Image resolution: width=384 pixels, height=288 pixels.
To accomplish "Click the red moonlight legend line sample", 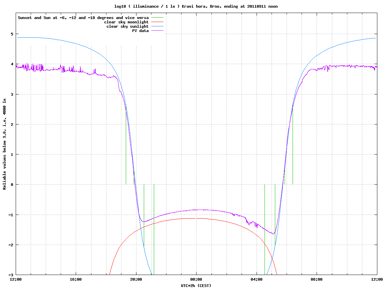I will click(157, 22).
